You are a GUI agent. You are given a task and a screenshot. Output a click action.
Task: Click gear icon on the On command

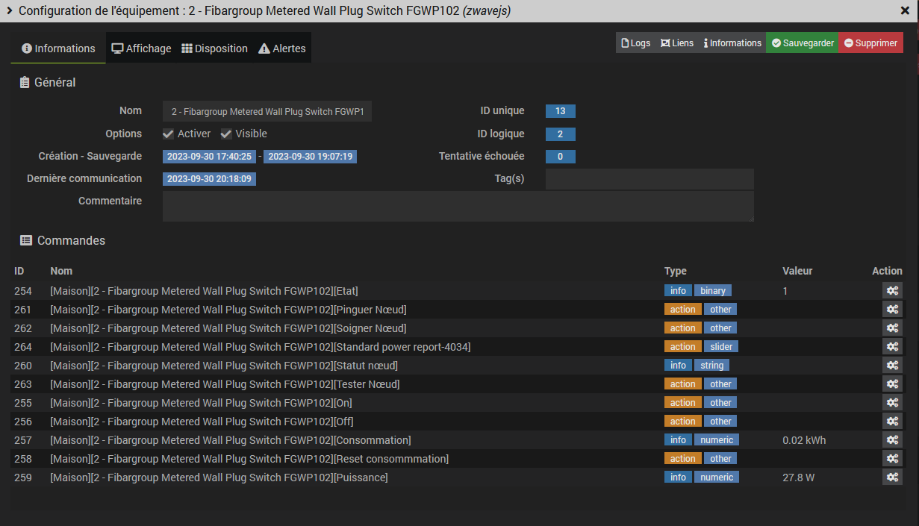(x=892, y=402)
